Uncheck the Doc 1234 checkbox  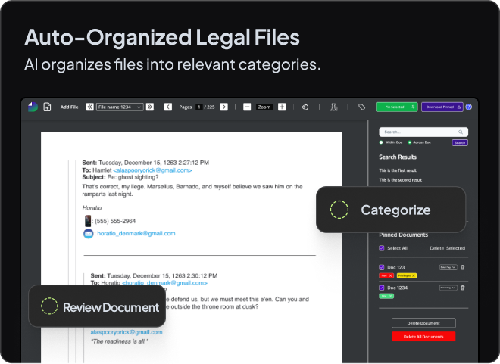(x=382, y=288)
